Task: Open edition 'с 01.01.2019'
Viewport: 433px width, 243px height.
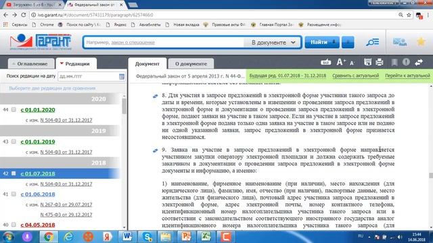Action: [38, 142]
